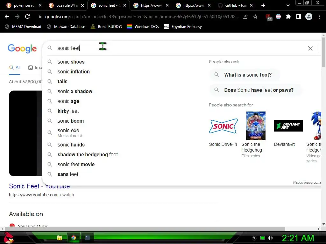Share this page from the address bar

point(245,17)
